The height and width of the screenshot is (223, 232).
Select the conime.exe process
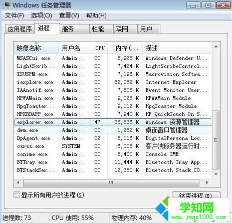coord(113,154)
